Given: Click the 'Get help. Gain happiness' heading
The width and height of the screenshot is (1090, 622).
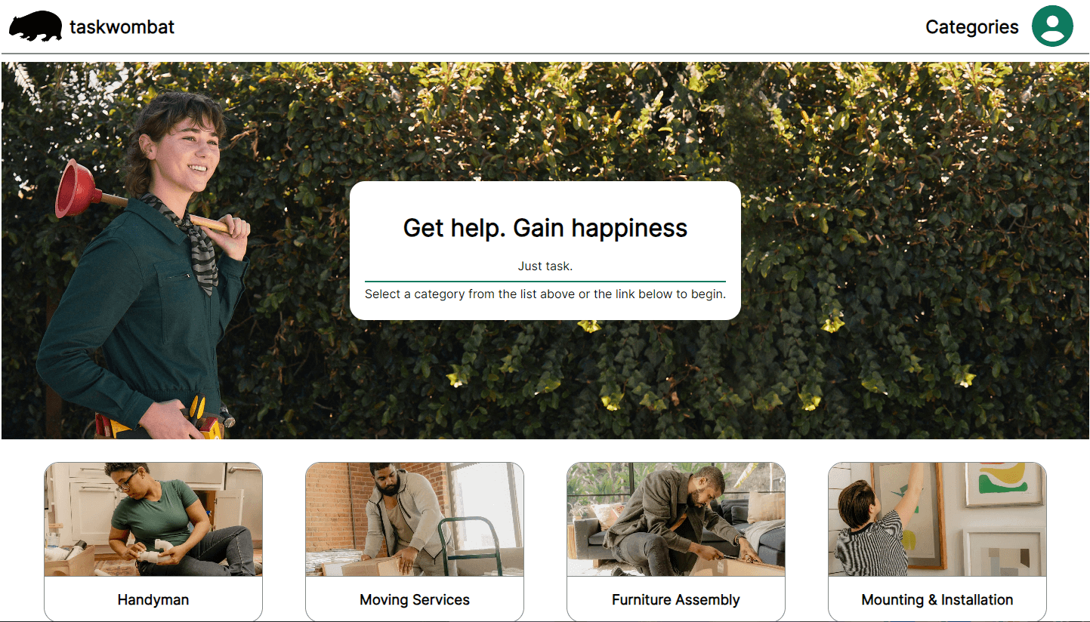Looking at the screenshot, I should 545,228.
